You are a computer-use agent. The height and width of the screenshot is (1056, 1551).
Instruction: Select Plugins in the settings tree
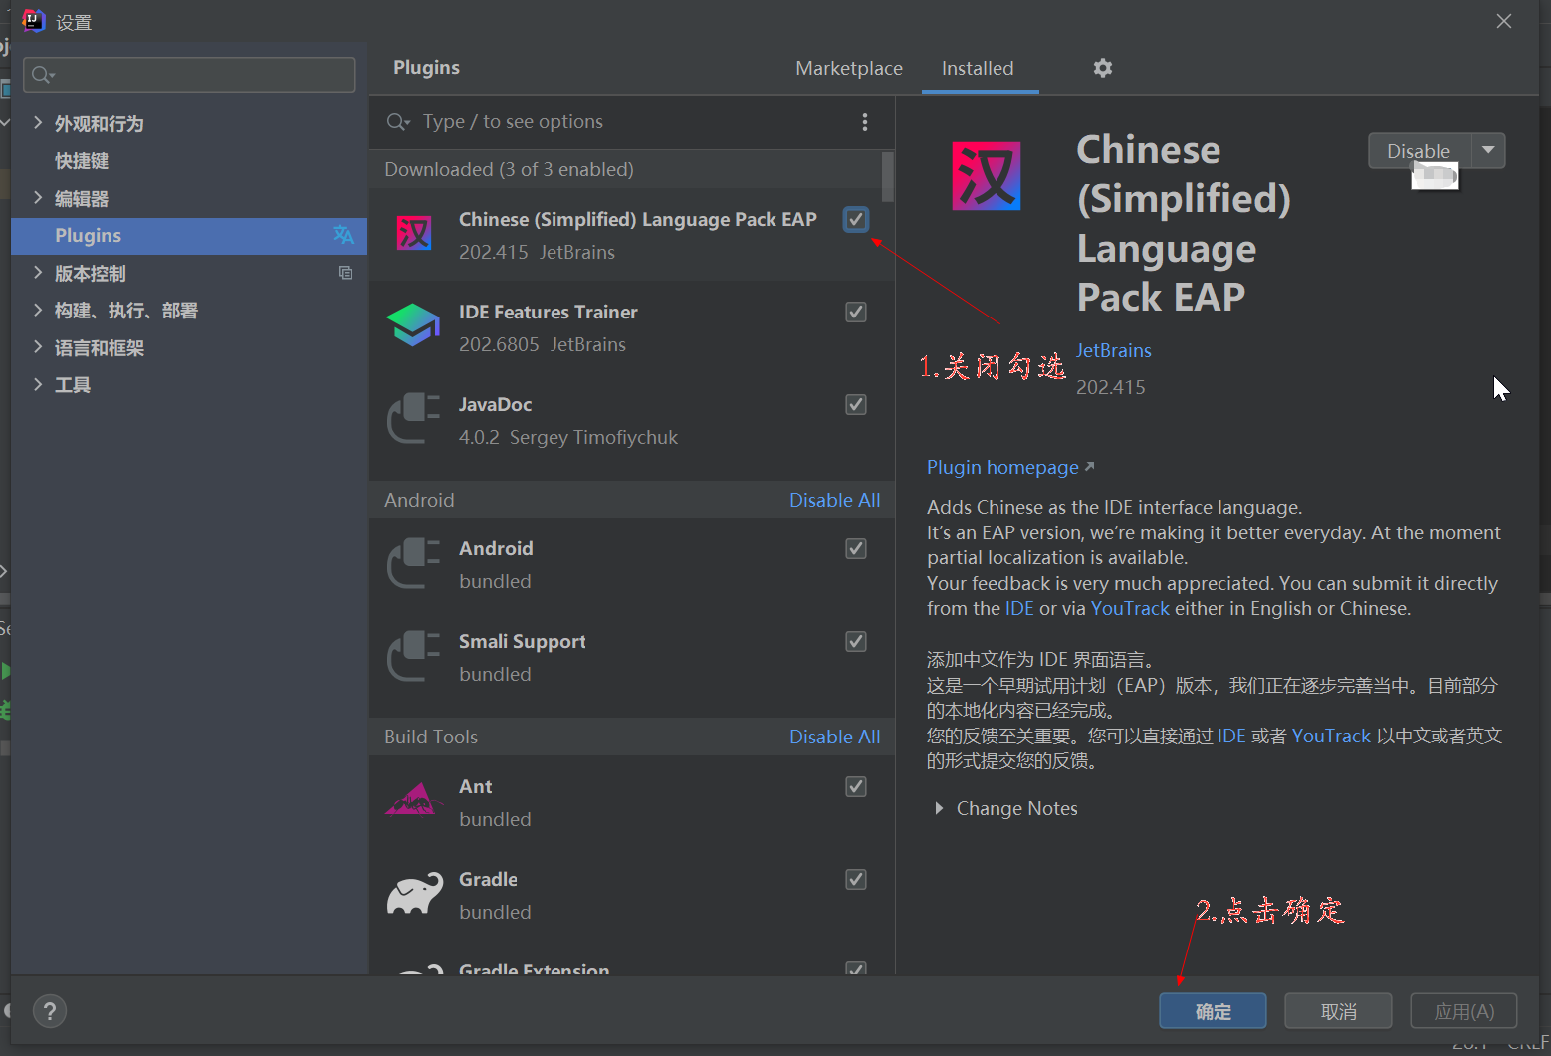point(189,236)
